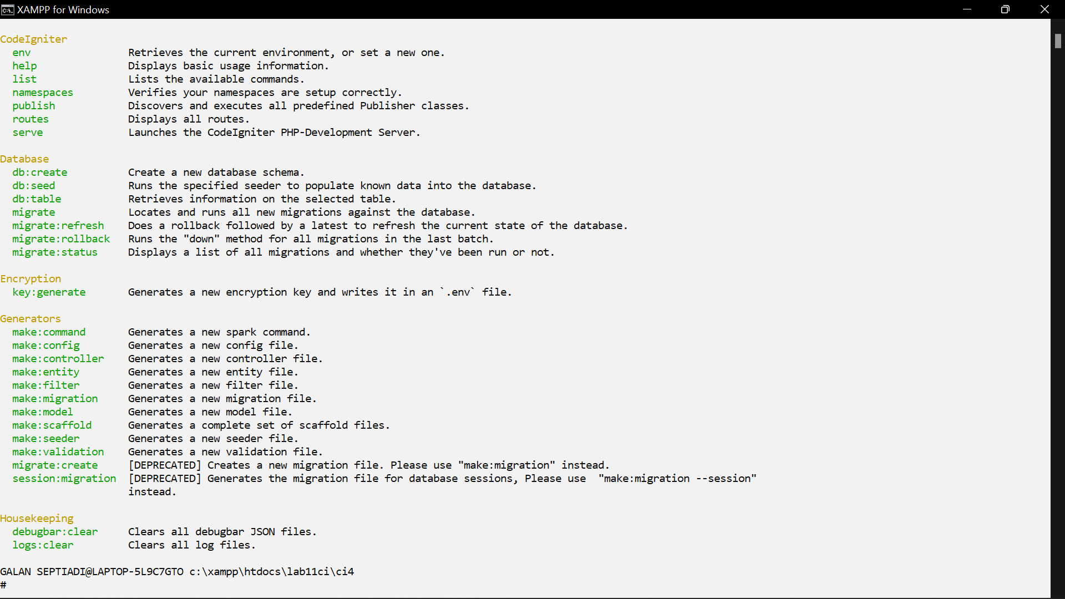This screenshot has height=599, width=1065.
Task: Click the restore down window icon
Action: (x=1005, y=9)
